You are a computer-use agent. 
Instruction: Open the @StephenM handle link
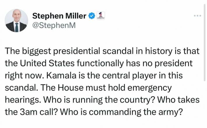click(x=54, y=25)
